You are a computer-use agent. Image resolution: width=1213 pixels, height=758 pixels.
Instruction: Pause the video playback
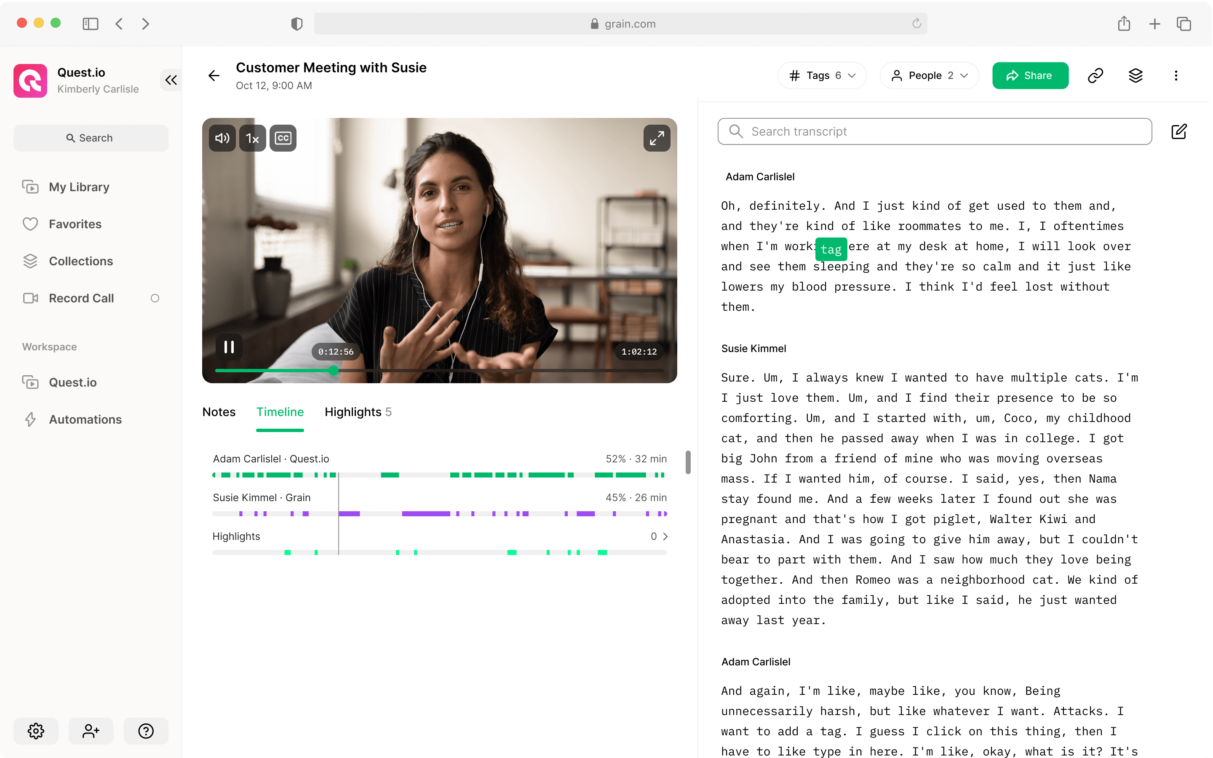coord(229,347)
